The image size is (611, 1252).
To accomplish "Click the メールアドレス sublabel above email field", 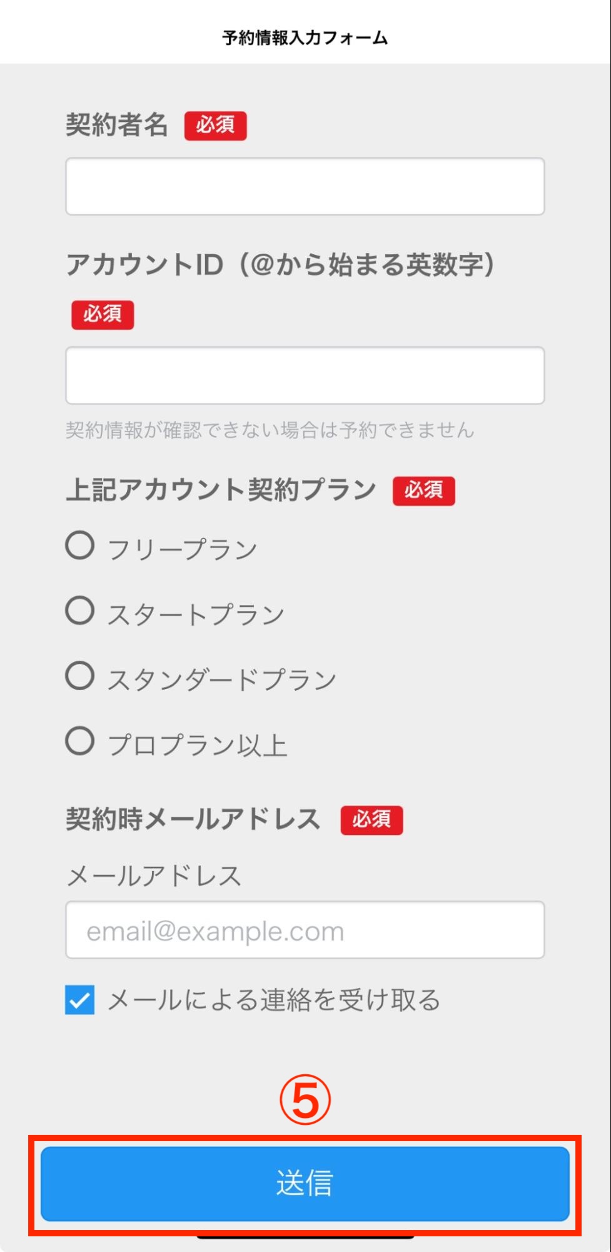I will (x=154, y=876).
